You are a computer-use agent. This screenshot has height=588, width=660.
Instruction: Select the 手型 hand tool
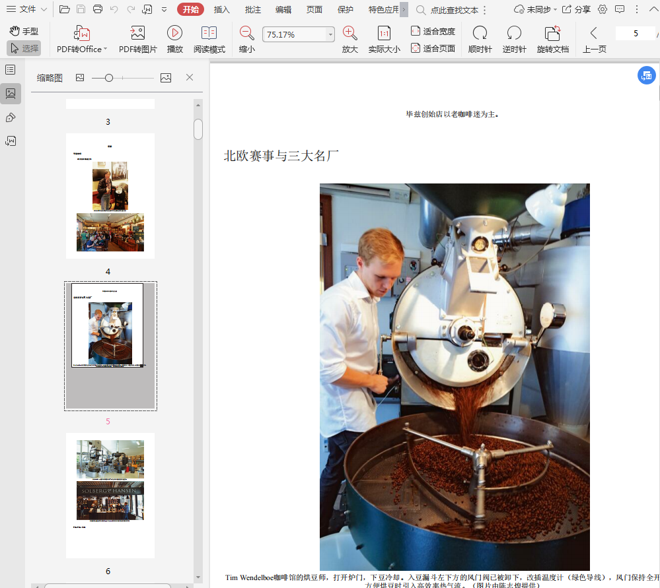pos(24,31)
